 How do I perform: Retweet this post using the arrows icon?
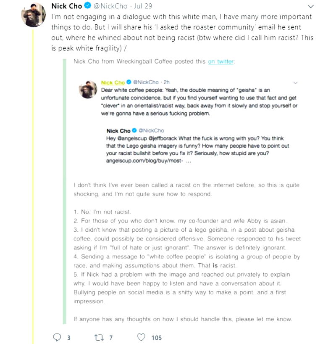98,337
